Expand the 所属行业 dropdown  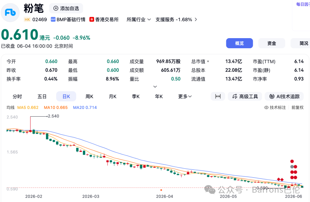pos(139,19)
